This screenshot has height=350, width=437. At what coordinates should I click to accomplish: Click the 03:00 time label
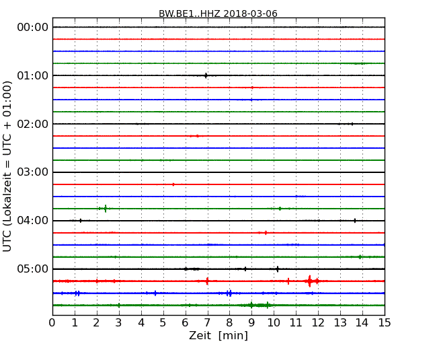tap(33, 172)
